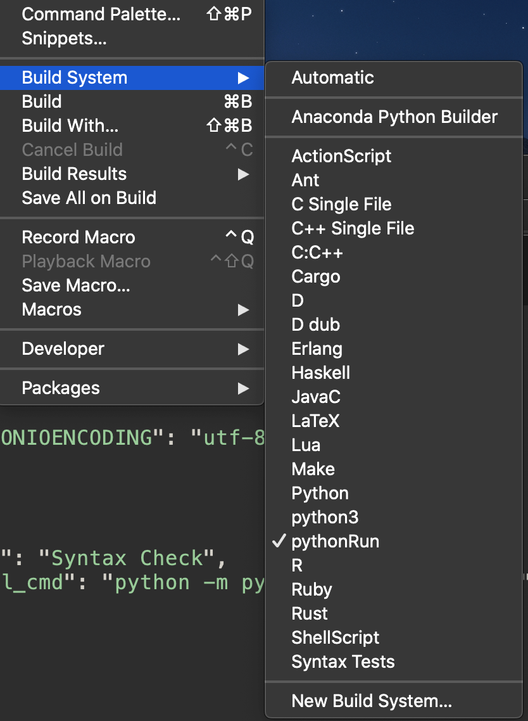This screenshot has width=528, height=721.
Task: Click Build in the Tools menu
Action: (x=42, y=102)
